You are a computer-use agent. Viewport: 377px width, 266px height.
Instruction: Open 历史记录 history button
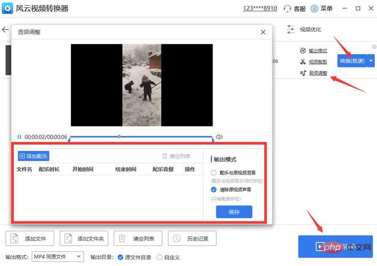coord(192,239)
